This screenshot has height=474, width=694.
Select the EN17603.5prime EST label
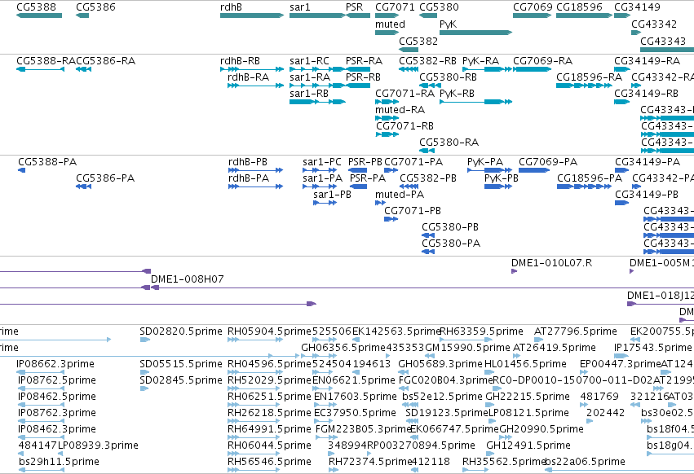point(356,397)
